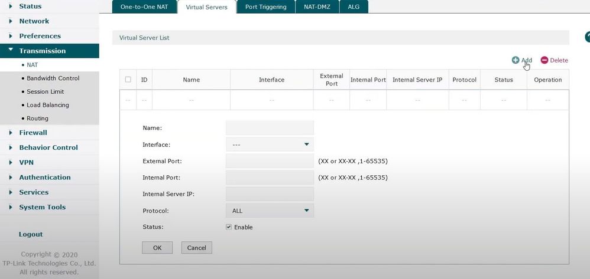This screenshot has width=590, height=279.
Task: Expand the Firewall menu section
Action: tap(33, 133)
